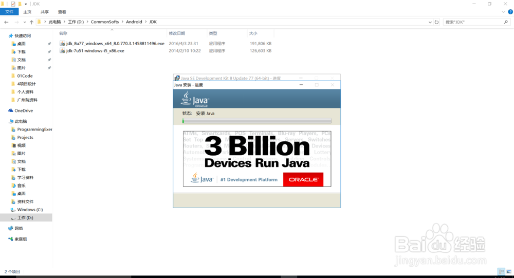Minimize the Java 安装 progress dialog
The image size is (514, 278).
click(301, 85)
